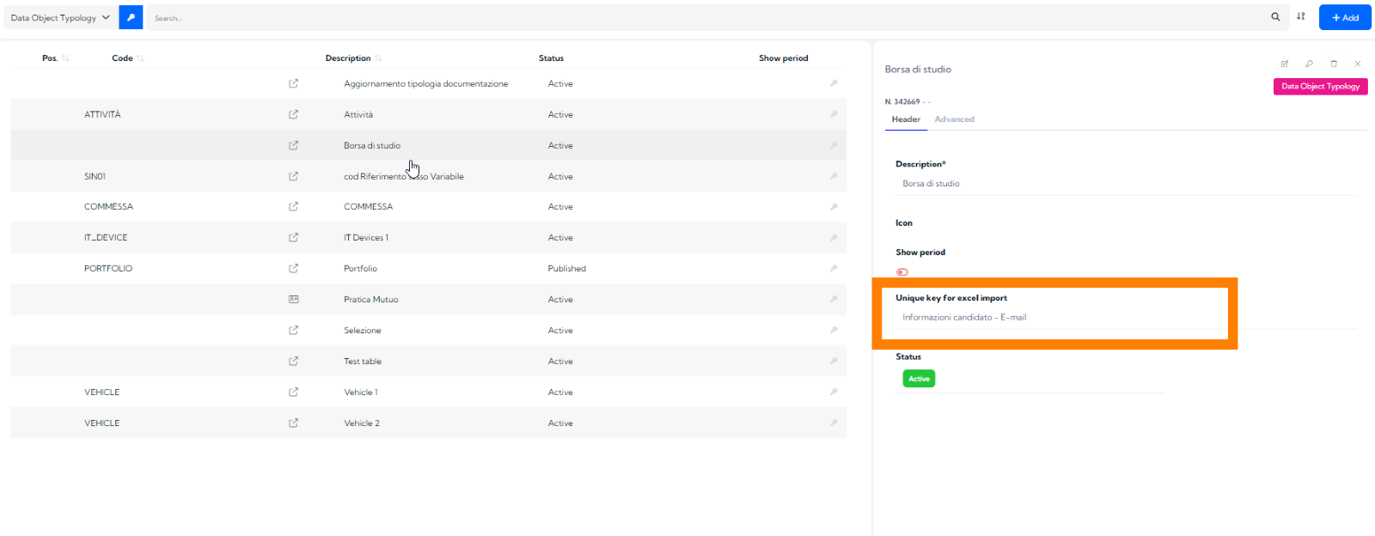Select the Selezione description
Viewport: 1375px width, 536px height.
(x=363, y=330)
